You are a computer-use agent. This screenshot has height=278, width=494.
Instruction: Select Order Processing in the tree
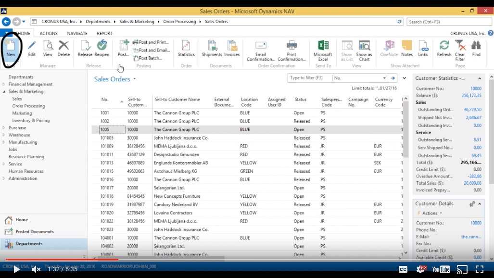pos(28,106)
